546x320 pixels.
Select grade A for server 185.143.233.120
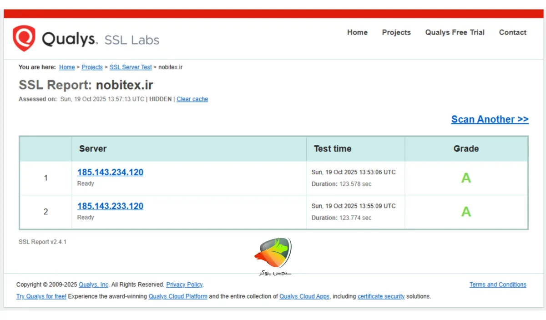tap(466, 212)
